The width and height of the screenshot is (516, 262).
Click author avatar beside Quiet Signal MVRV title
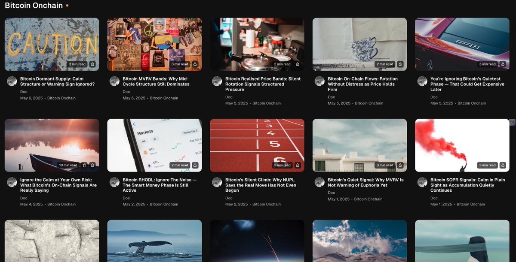coord(319,182)
